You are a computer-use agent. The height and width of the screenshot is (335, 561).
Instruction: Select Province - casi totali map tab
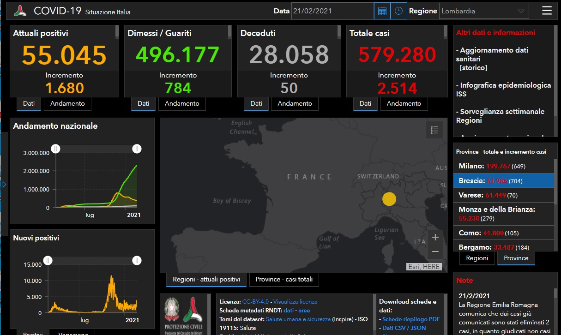coord(284,279)
